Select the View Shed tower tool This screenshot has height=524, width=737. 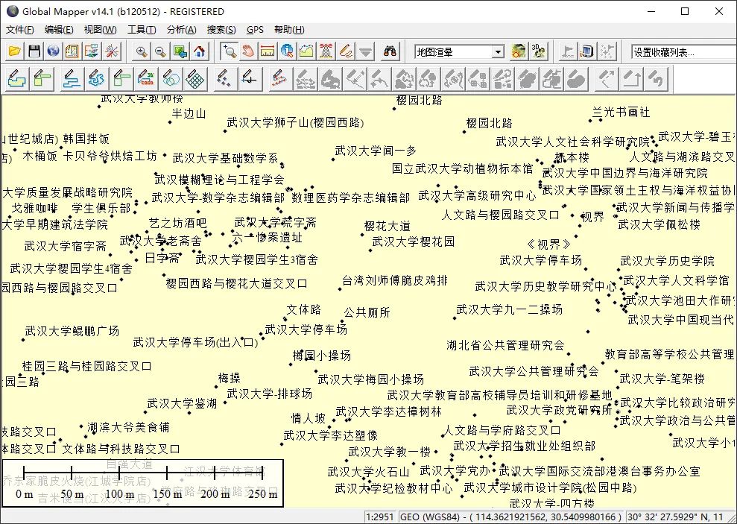[326, 51]
